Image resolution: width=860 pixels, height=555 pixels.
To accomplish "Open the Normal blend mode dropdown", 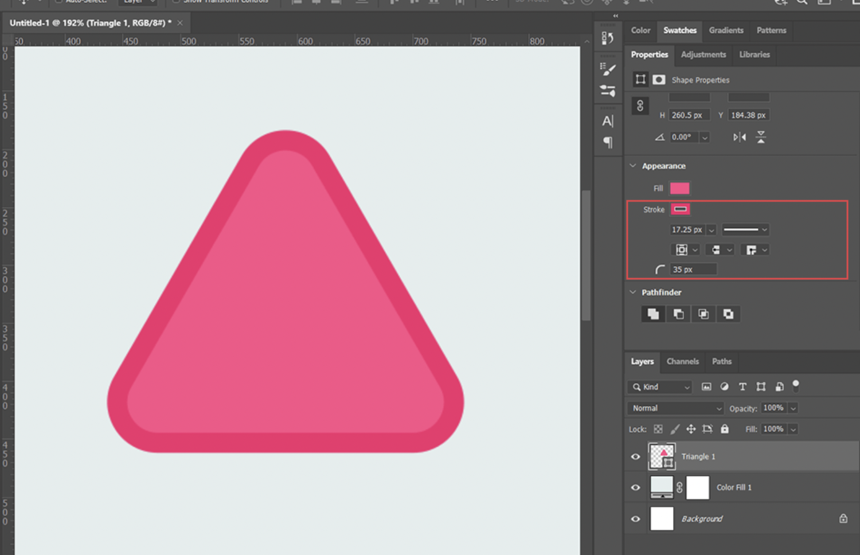I will coord(676,408).
